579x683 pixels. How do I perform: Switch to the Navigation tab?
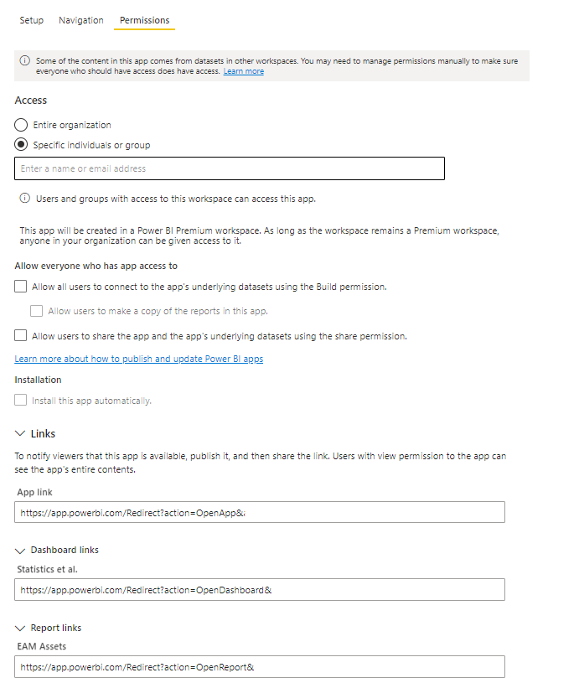coord(80,19)
